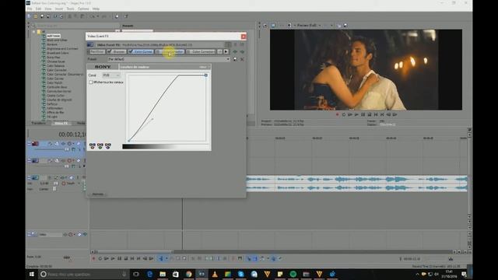
Task: Open the Preview quality dropdown
Action: click(x=309, y=25)
